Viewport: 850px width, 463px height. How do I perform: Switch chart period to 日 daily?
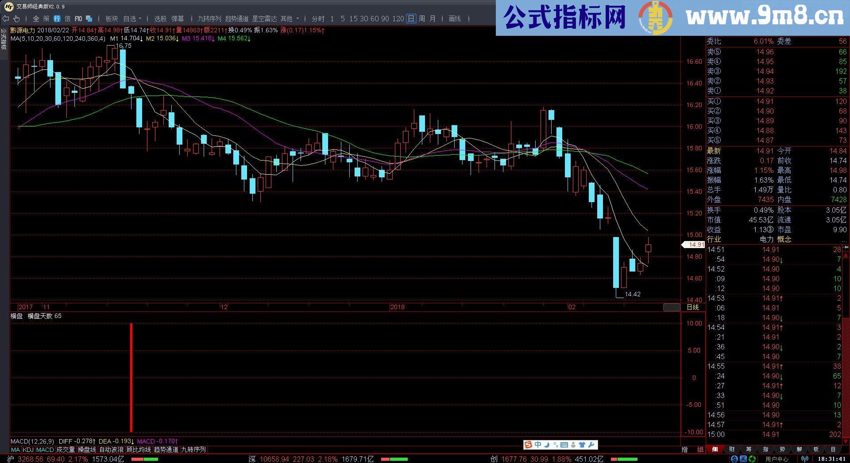411,19
